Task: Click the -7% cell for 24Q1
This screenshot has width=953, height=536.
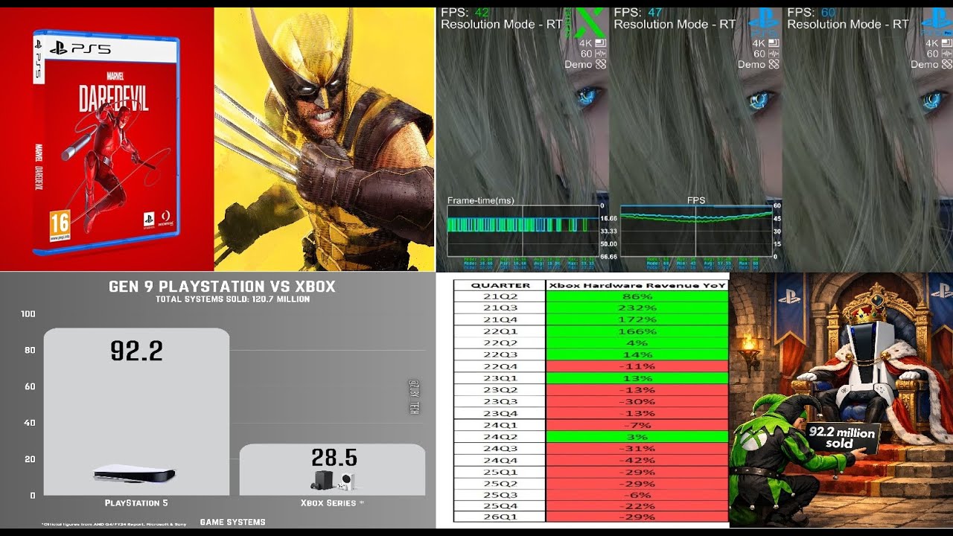Action: [x=637, y=425]
